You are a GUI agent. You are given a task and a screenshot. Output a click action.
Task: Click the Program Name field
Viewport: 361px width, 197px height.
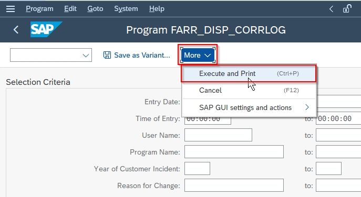tap(234, 152)
